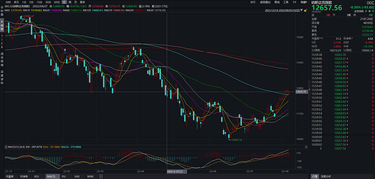
Task: Click the MA5 value 12799.69
Action: click(x=16, y=10)
